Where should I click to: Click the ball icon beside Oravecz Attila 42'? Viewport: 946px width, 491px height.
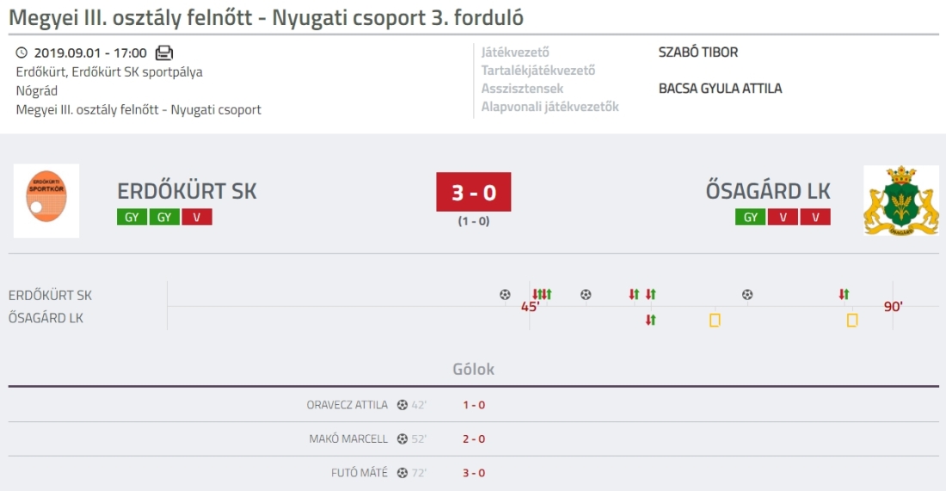[402, 405]
